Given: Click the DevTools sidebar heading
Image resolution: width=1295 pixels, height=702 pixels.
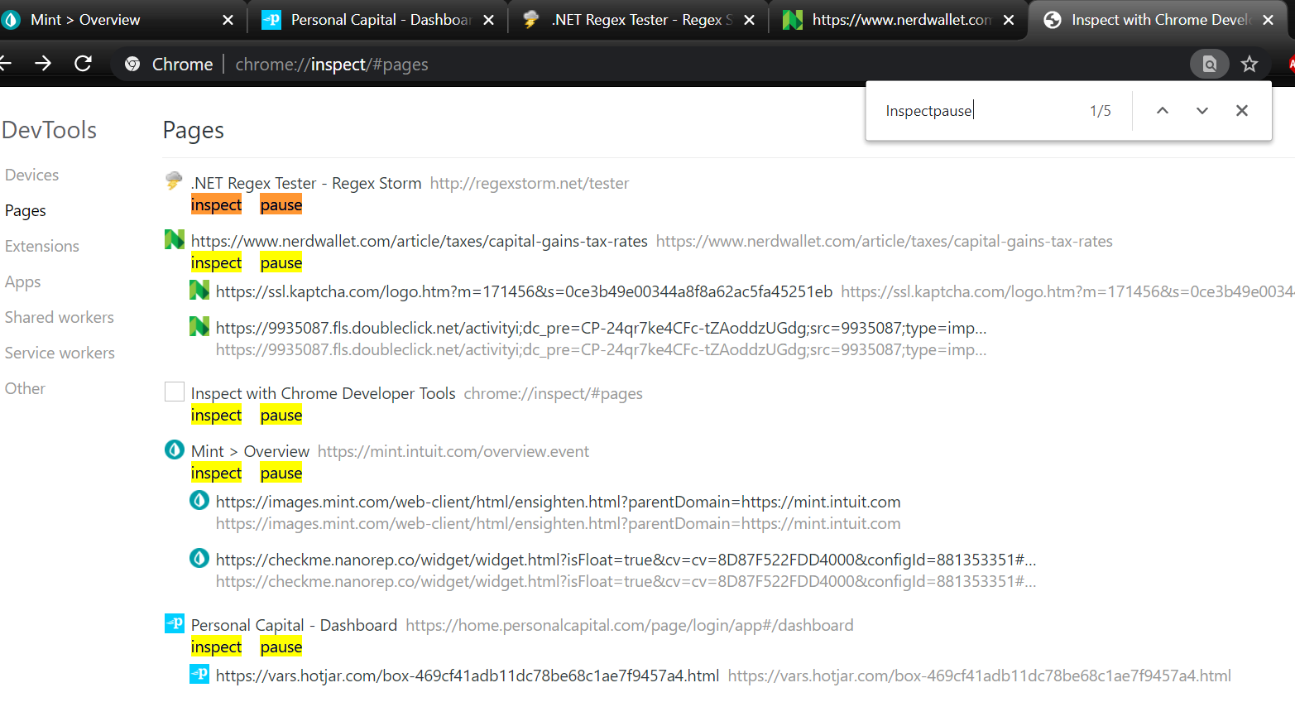Looking at the screenshot, I should pyautogui.click(x=50, y=130).
